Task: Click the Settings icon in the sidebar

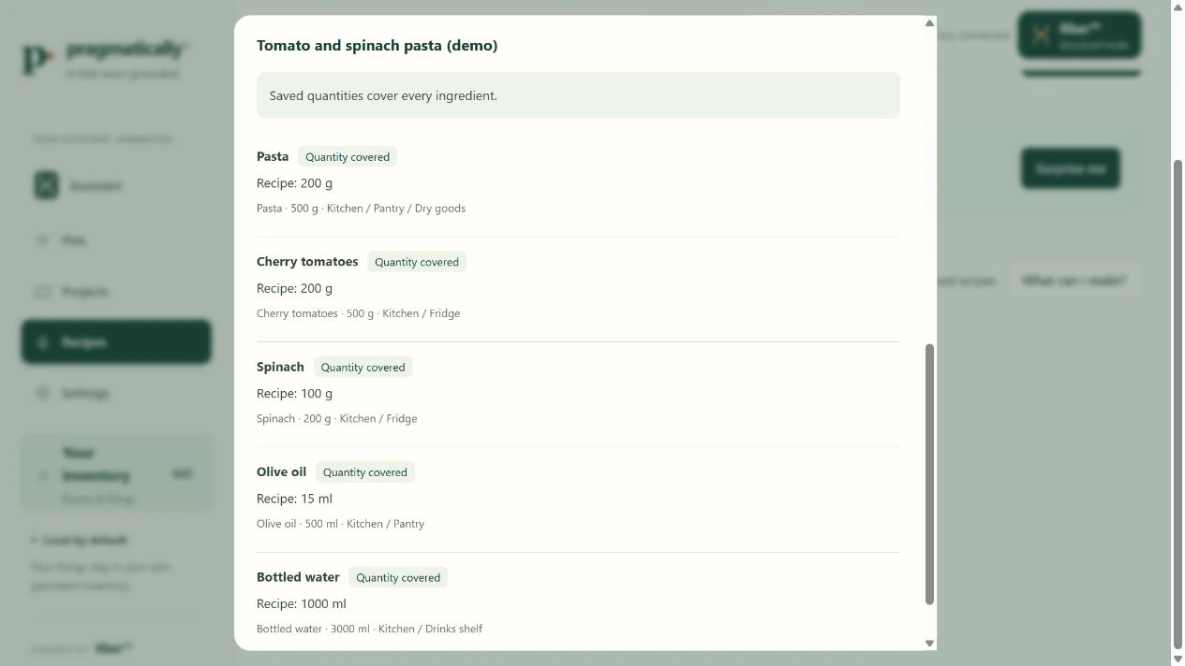Action: (x=42, y=393)
